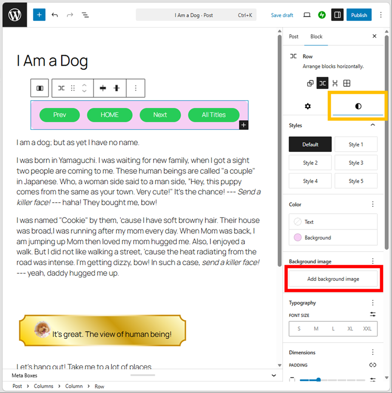Click Columns in the breadcrumb trail
The width and height of the screenshot is (392, 393).
pyautogui.click(x=44, y=386)
